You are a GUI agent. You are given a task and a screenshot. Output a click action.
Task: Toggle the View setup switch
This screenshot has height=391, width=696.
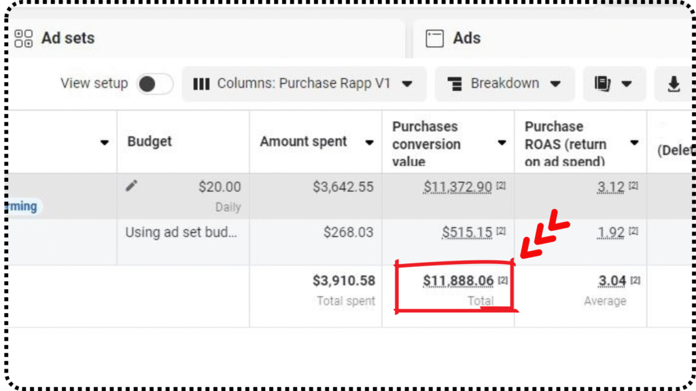154,83
